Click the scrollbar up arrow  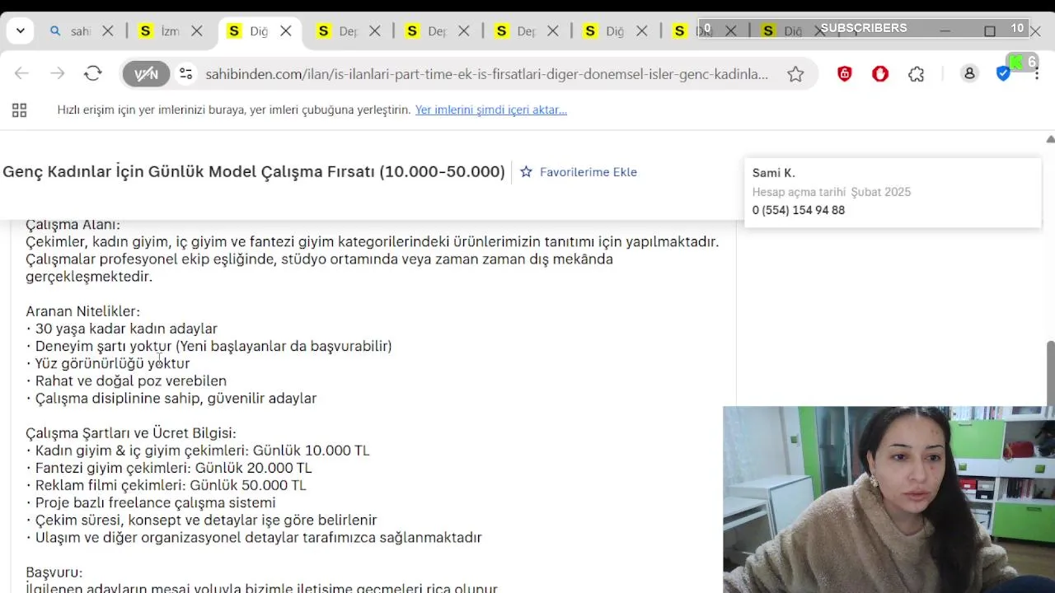tap(1050, 139)
